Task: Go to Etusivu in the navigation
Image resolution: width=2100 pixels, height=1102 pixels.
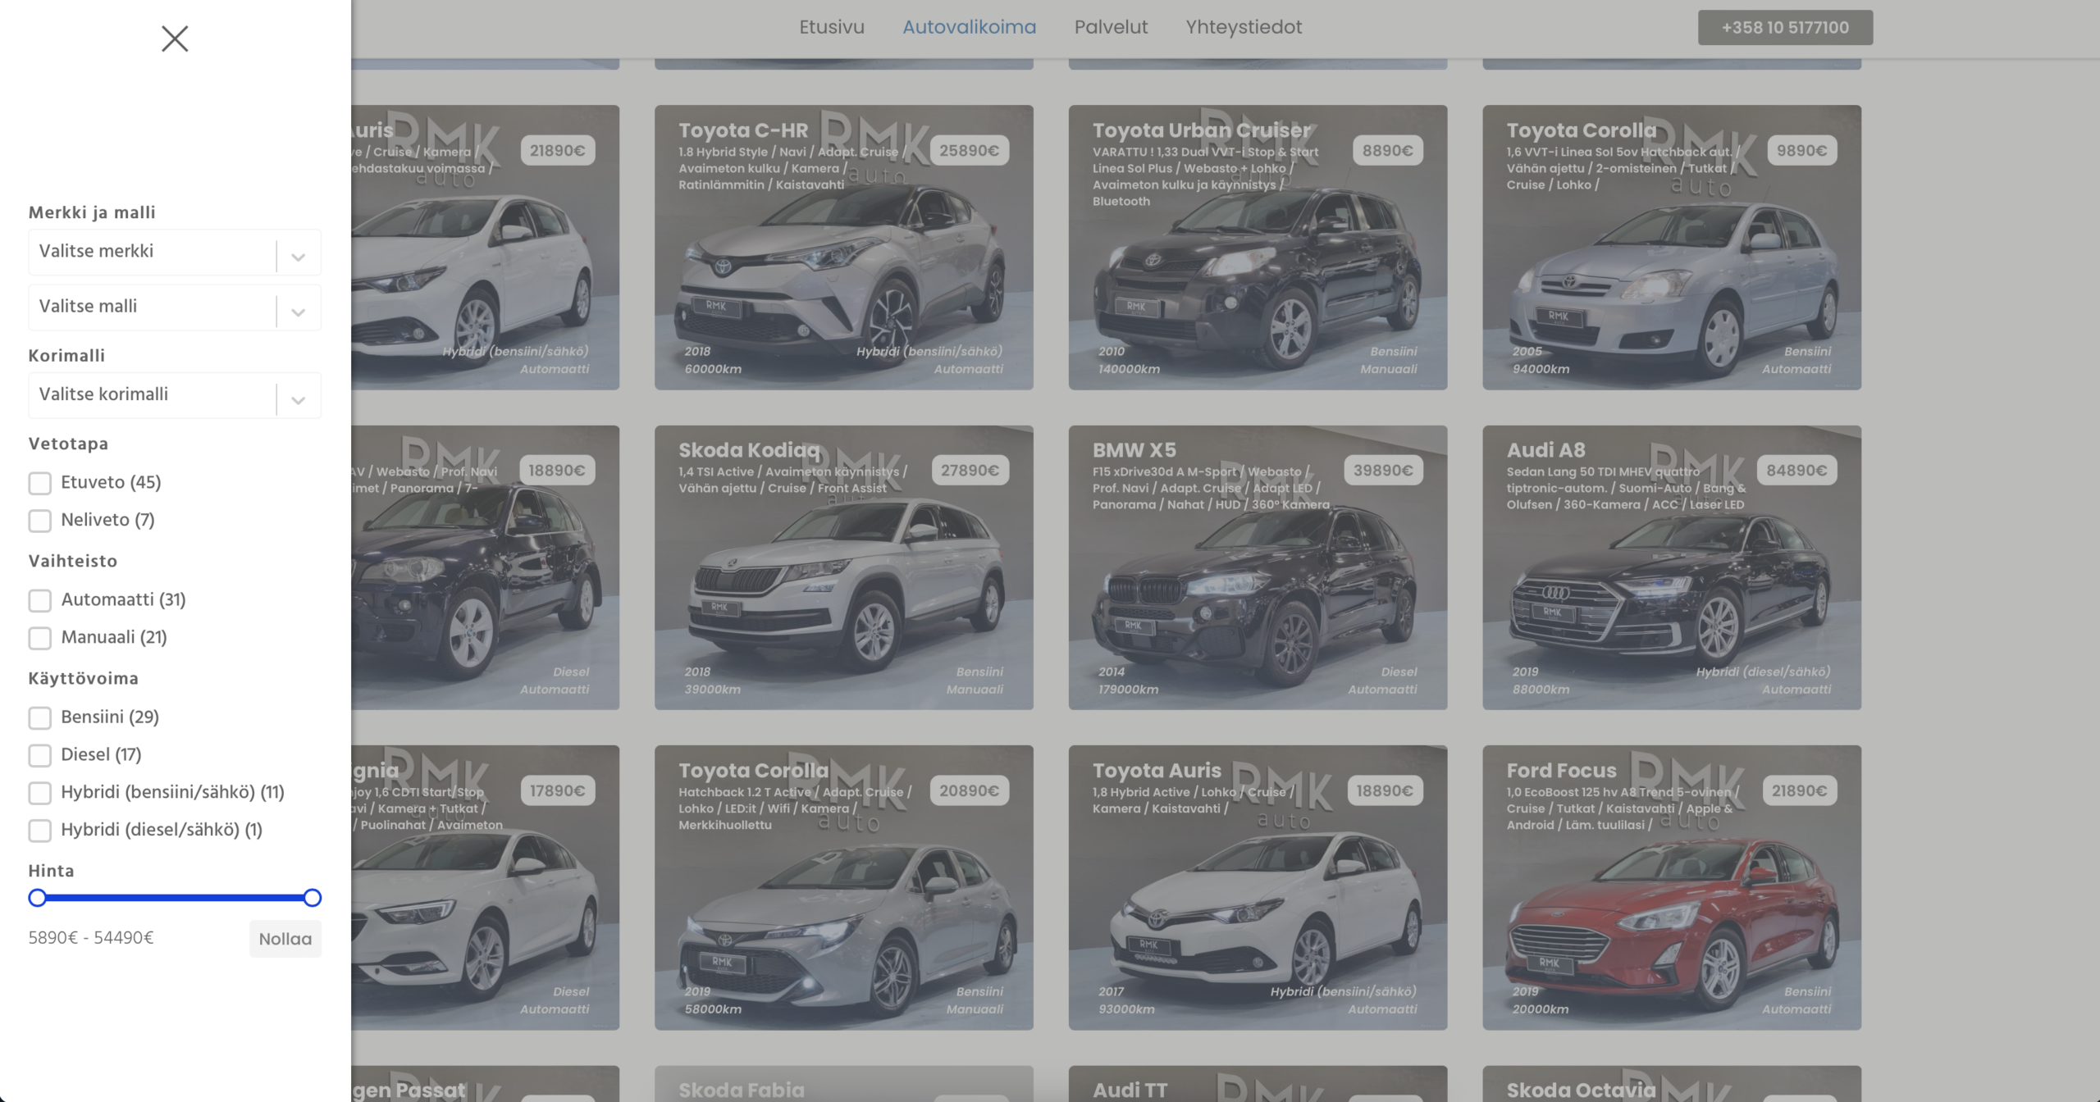Action: (x=832, y=27)
